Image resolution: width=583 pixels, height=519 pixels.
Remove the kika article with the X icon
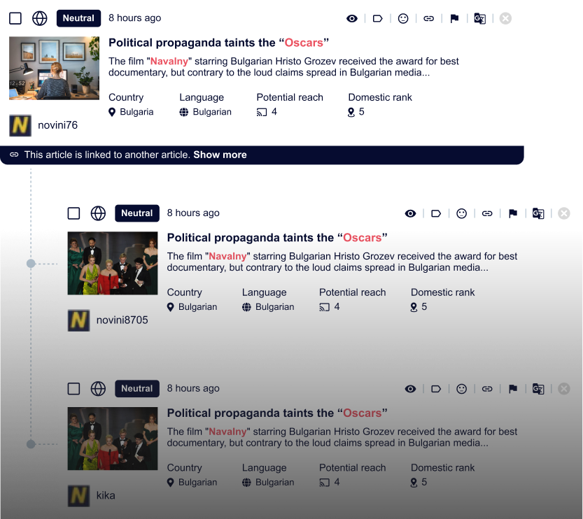[563, 389]
